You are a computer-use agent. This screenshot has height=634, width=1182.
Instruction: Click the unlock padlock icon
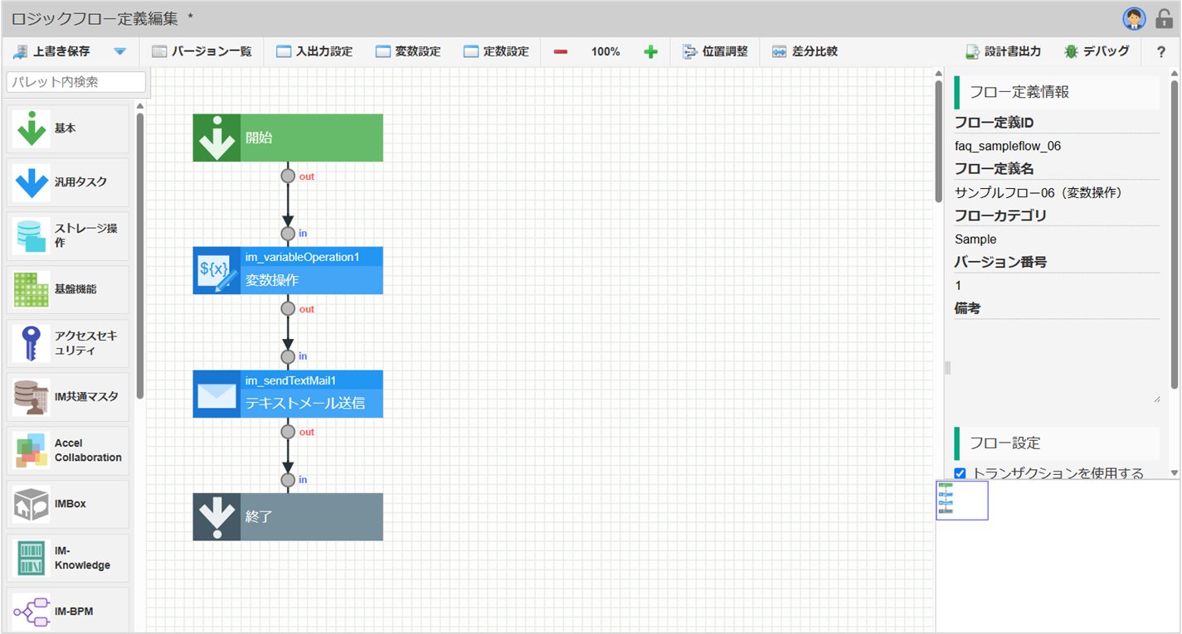point(1164,18)
